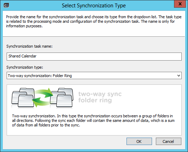Click the C2 application icon in title bar
This screenshot has width=188, height=152.
click(x=6, y=5)
